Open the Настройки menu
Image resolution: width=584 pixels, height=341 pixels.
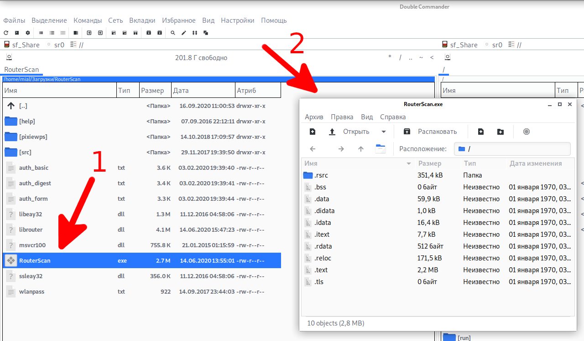(238, 20)
